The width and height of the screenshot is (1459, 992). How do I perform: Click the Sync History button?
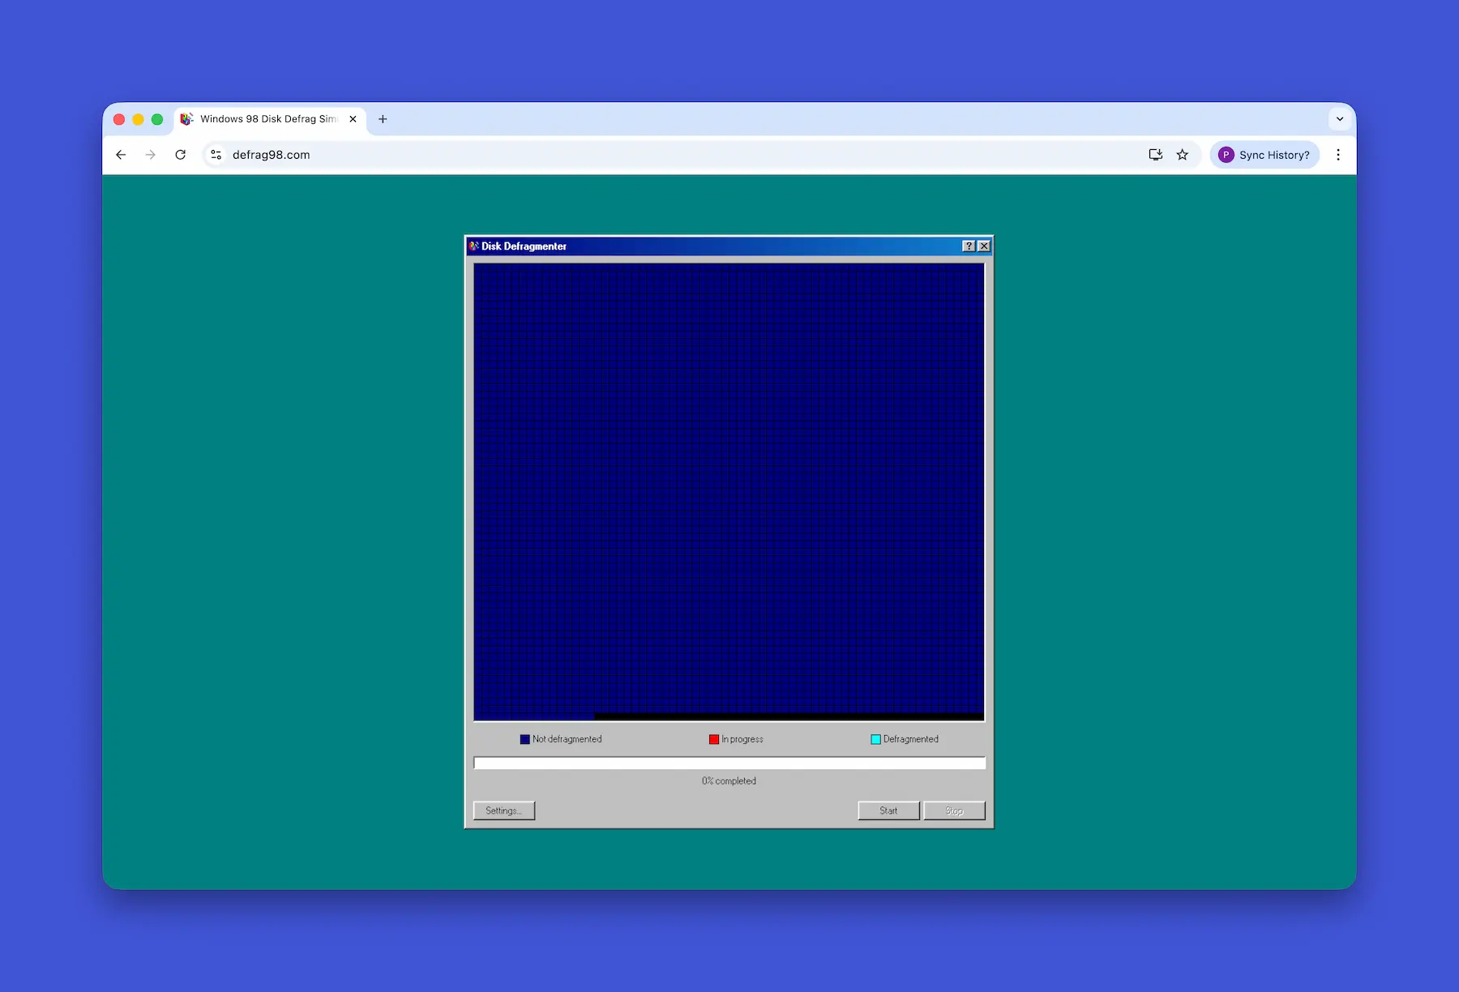1264,154
